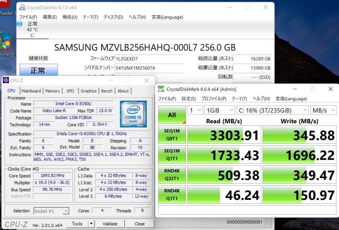Select the C: drive 正常 42 °C entry
Image resolution: width=339 pixels, height=230 pixels.
32,30
